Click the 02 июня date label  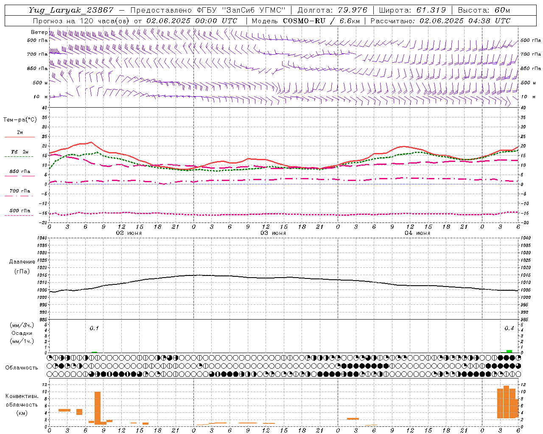[129, 233]
